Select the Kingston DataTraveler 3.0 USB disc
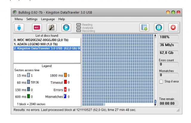This screenshot has width=191, height=123. pos(47,48)
